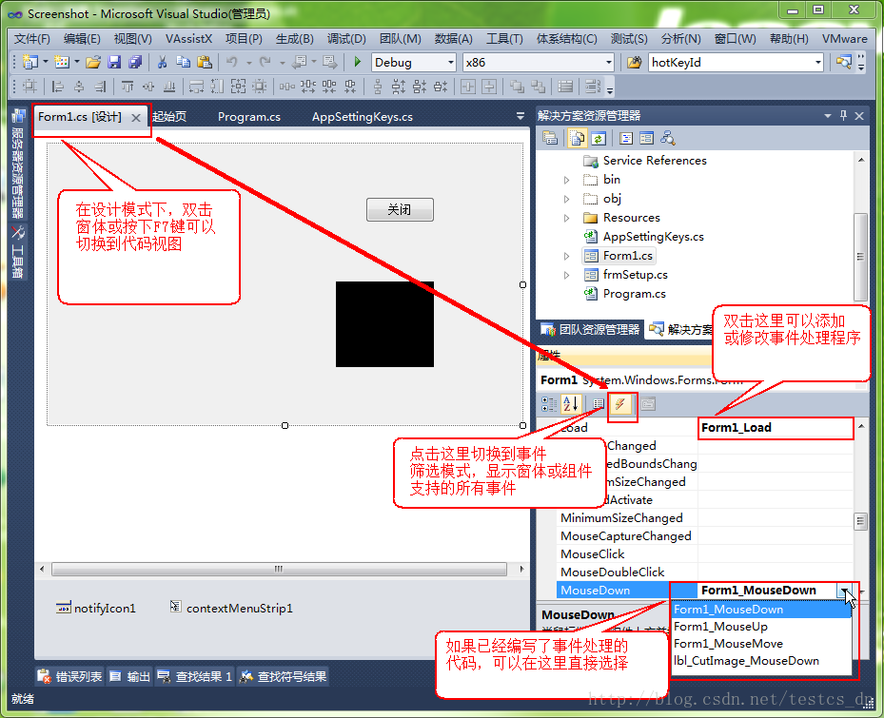Select Form1_MouseMove in handler list
This screenshot has height=718, width=884.
[x=761, y=644]
